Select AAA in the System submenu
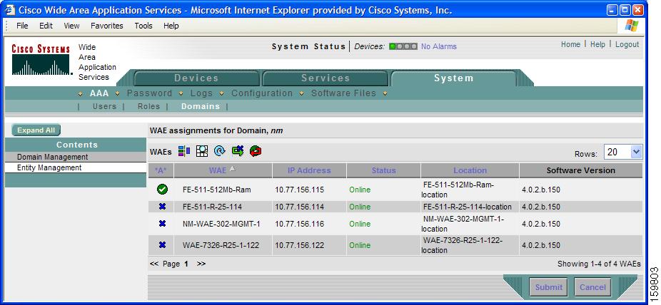 tap(99, 93)
